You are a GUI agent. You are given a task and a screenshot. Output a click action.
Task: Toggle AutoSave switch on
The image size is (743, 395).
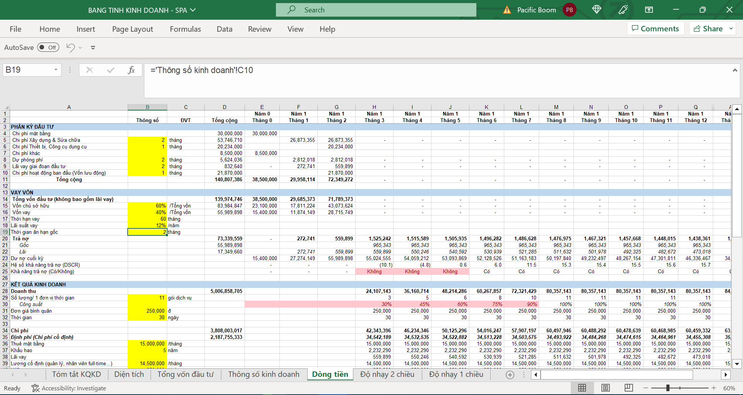pyautogui.click(x=48, y=48)
